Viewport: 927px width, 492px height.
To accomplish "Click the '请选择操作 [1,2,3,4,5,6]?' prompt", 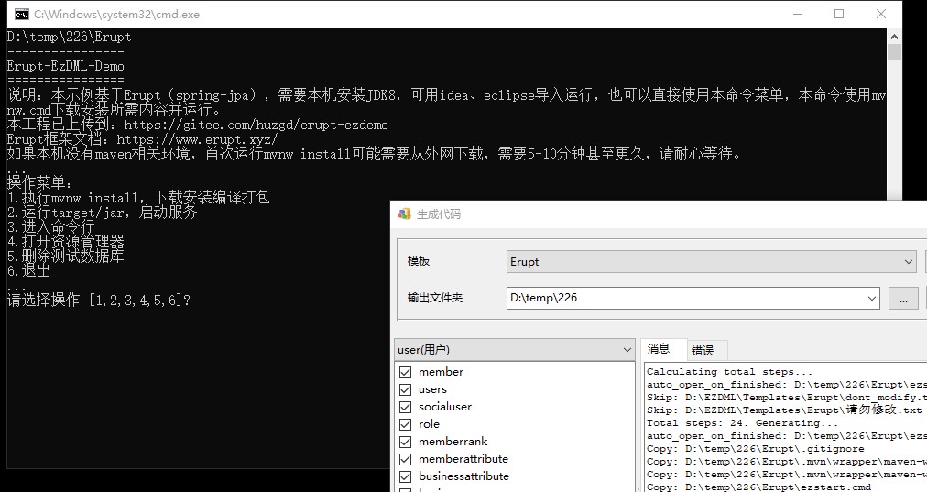I will click(x=99, y=301).
